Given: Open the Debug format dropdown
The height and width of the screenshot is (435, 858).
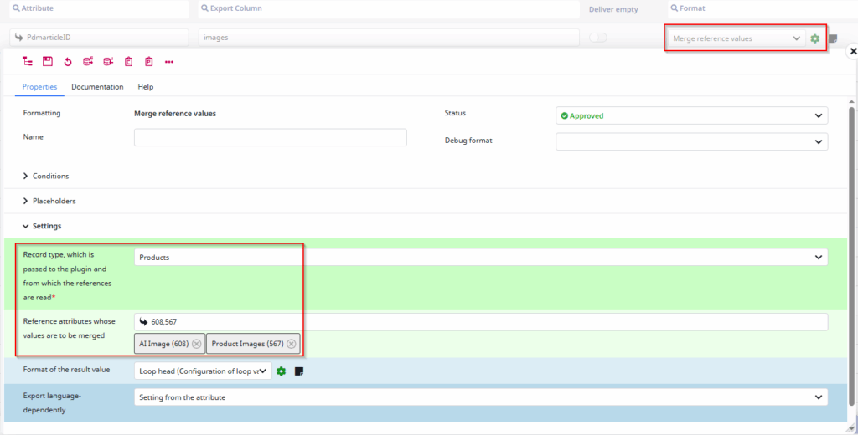Looking at the screenshot, I should pyautogui.click(x=691, y=141).
